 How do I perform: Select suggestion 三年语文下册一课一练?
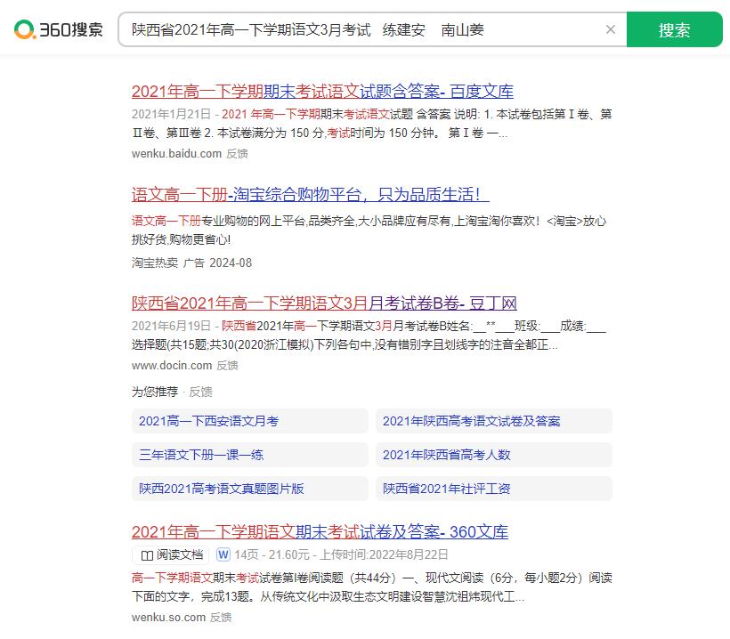pos(250,455)
